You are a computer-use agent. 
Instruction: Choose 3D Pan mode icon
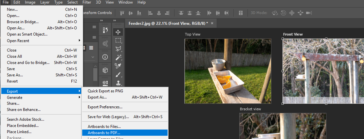click(292, 13)
